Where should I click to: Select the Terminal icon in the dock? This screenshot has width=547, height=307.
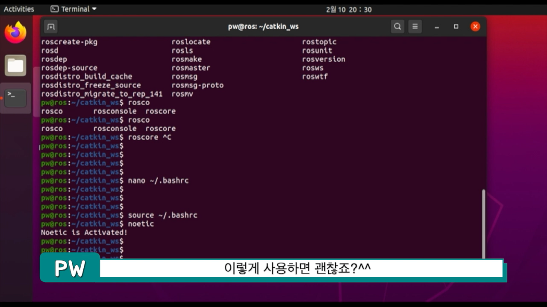point(15,98)
